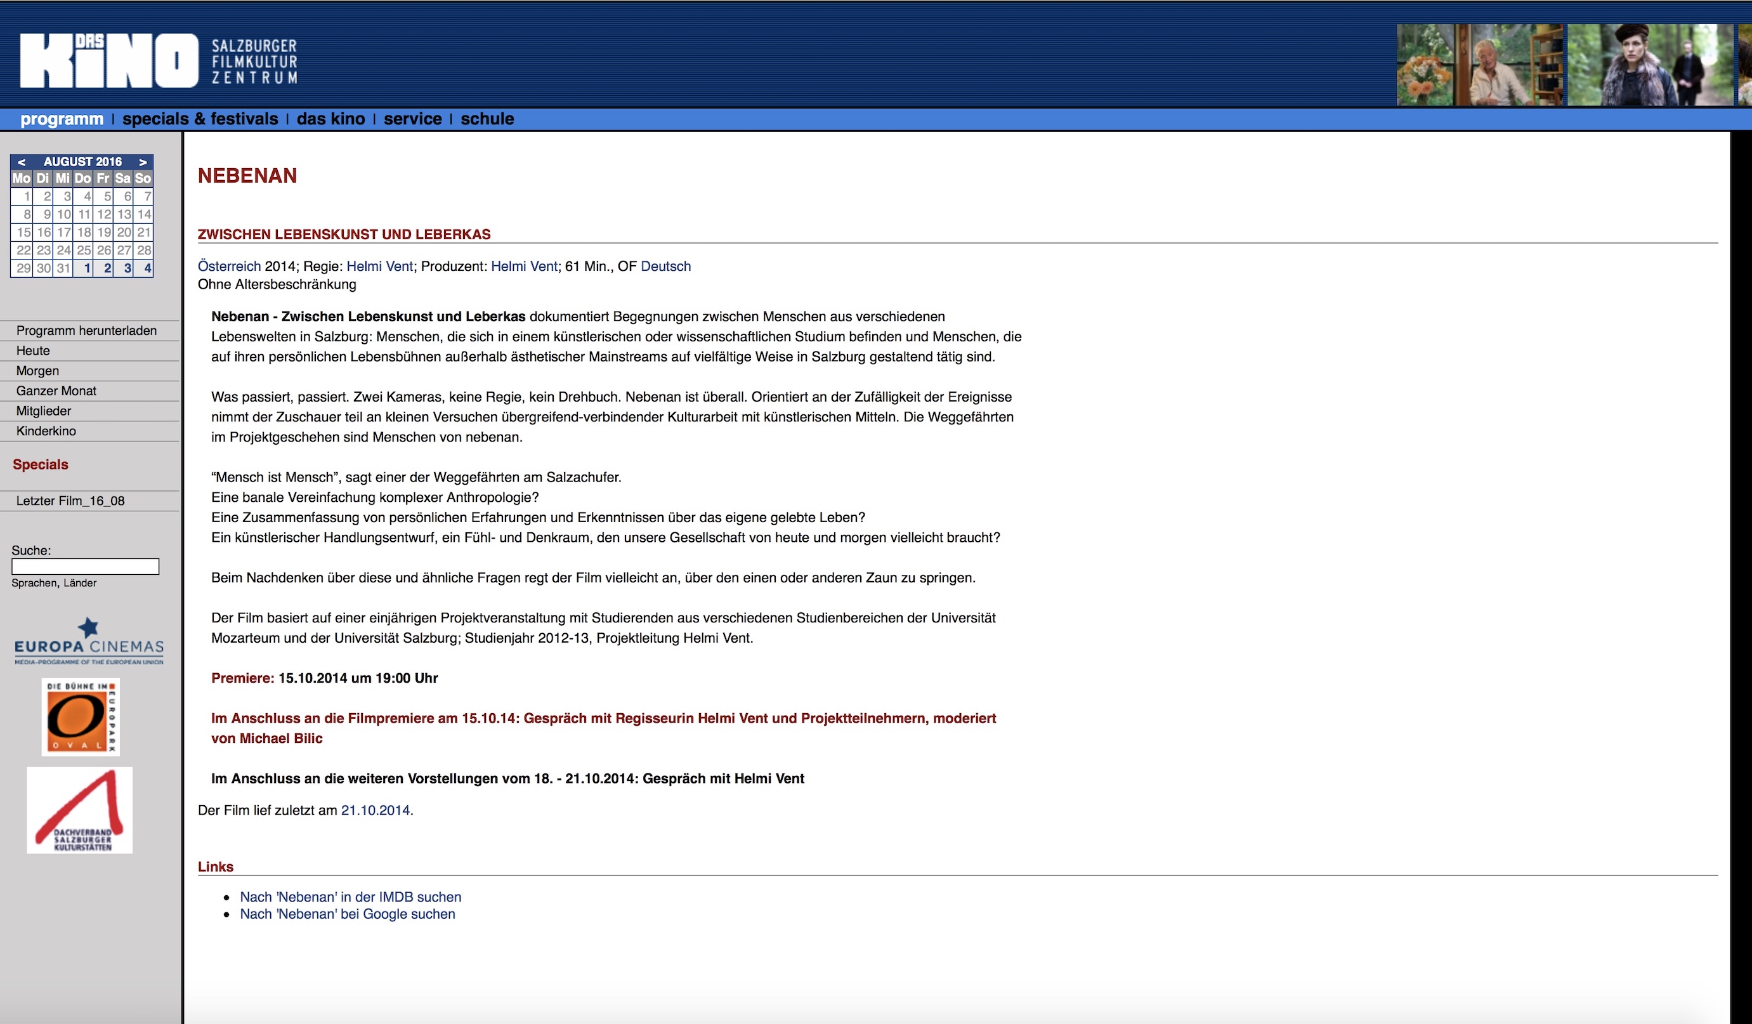Image resolution: width=1752 pixels, height=1024 pixels.
Task: Select bold next-month day 2
Action: tap(103, 268)
